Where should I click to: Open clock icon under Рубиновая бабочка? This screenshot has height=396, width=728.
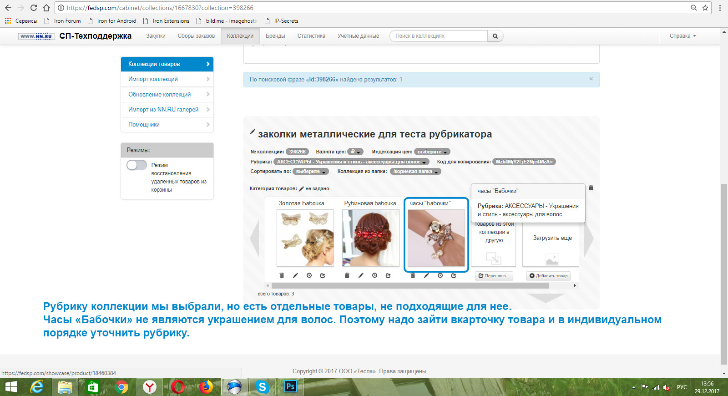[x=374, y=275]
